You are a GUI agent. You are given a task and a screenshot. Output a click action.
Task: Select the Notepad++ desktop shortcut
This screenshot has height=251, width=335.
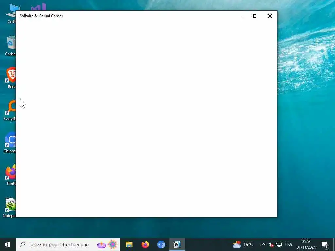[x=9, y=208]
